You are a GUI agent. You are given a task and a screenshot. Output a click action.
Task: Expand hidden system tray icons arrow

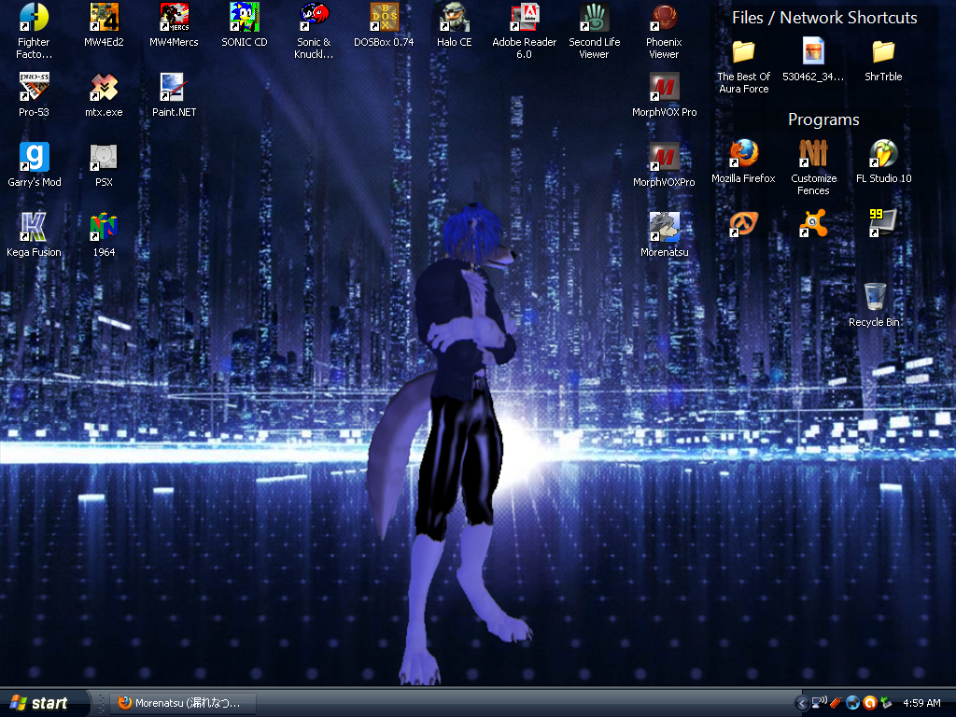point(801,703)
